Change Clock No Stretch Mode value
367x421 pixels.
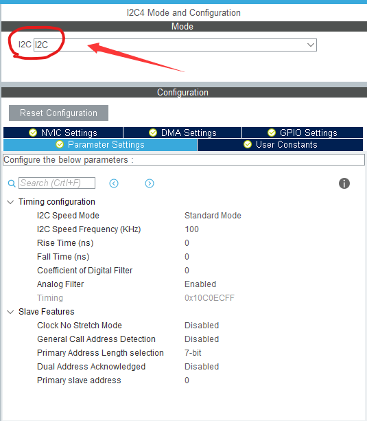click(x=202, y=326)
